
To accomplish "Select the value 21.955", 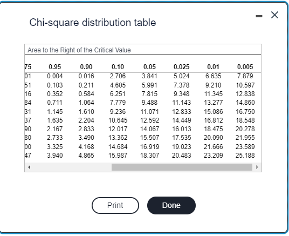I will coord(245,138).
